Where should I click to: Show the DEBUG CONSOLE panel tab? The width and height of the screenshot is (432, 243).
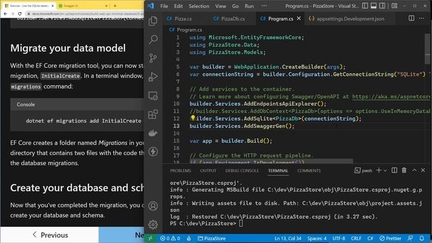242,171
